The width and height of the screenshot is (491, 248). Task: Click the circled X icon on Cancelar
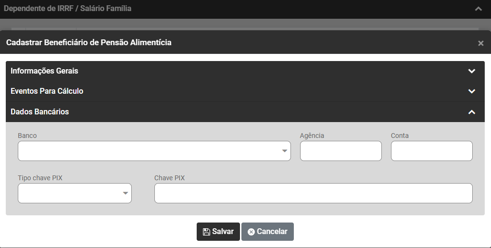pos(251,232)
